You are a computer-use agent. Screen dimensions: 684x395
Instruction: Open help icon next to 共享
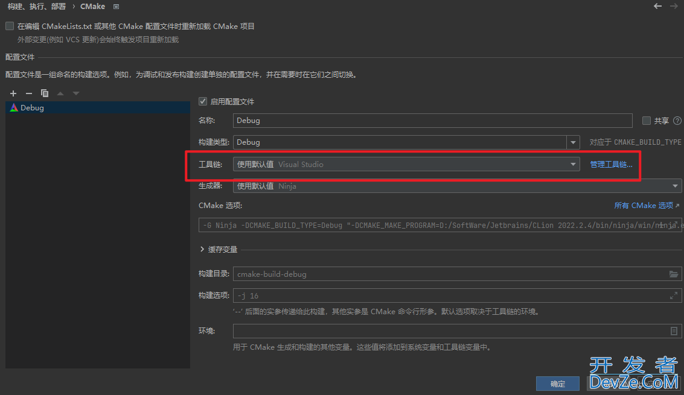[x=677, y=121]
